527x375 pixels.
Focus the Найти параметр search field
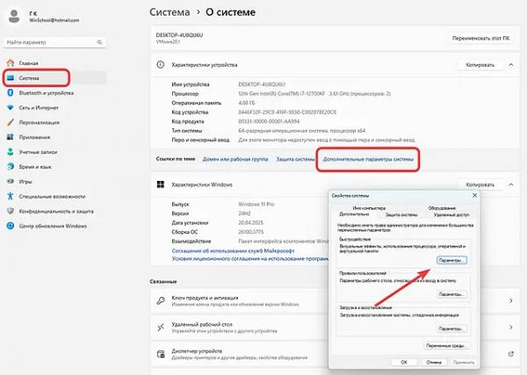click(54, 42)
